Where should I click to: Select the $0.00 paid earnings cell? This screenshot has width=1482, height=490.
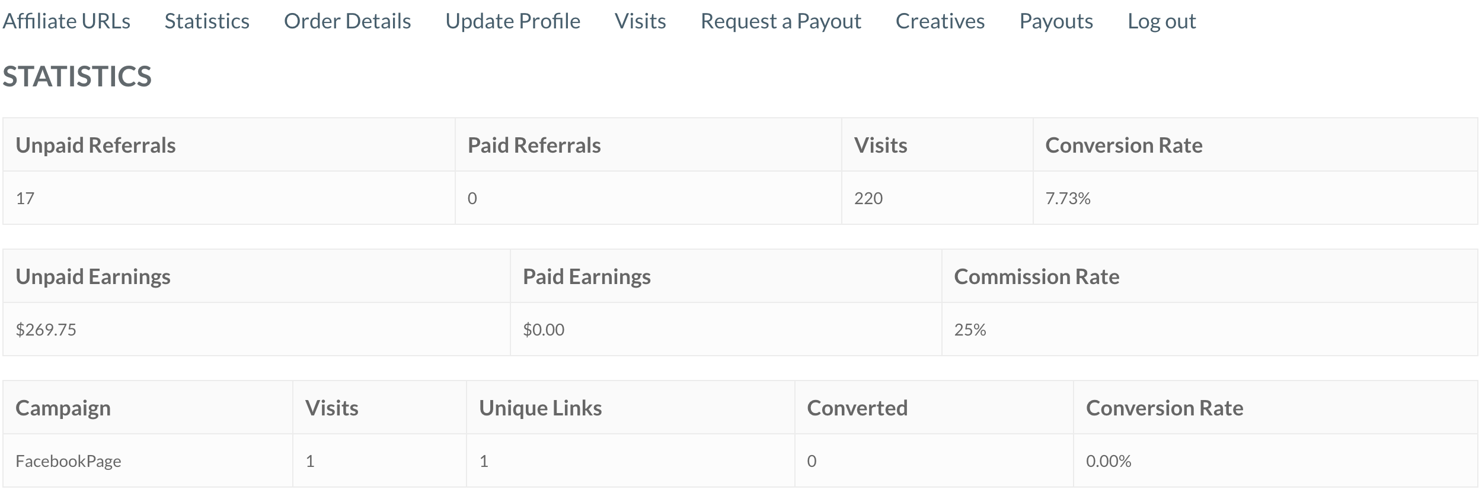point(726,330)
